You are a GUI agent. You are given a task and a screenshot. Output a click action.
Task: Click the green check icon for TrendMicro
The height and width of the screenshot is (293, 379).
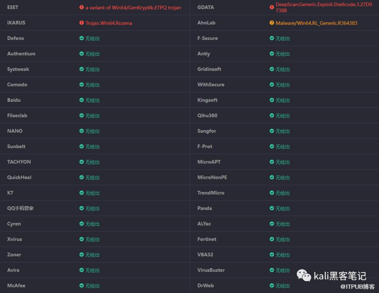[272, 193]
